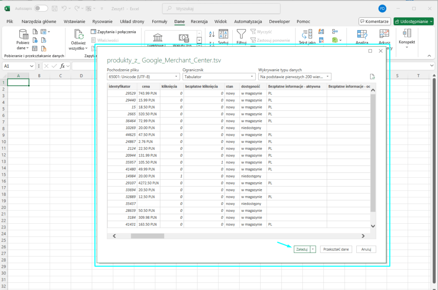Click the preview scroll down arrow
The image size is (438, 290).
click(373, 226)
